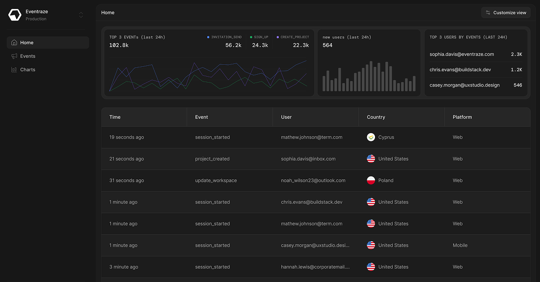Click US flag in chris.evans@buildstack.dev row

tap(371, 202)
